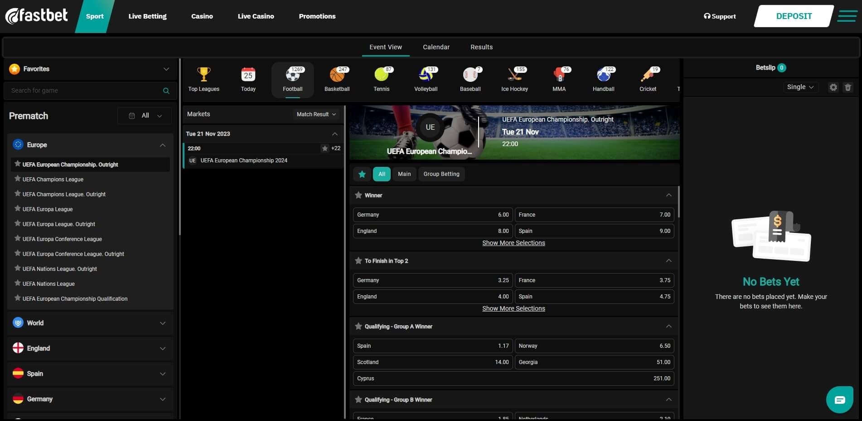Click the DEPOSIT button
862x421 pixels.
pos(794,16)
